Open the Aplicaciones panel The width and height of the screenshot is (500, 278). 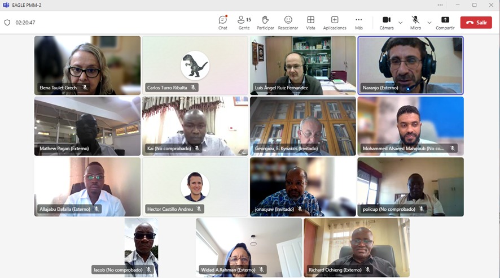[x=335, y=22]
